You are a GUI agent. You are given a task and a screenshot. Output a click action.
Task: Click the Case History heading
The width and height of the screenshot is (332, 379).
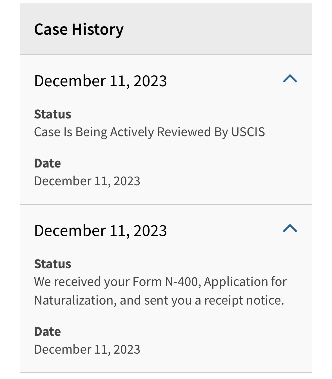79,29
